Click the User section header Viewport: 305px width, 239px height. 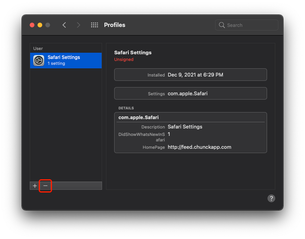click(x=38, y=48)
